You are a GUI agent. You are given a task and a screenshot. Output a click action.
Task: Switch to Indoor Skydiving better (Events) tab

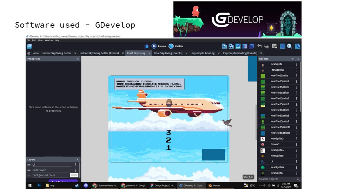[x=99, y=53]
